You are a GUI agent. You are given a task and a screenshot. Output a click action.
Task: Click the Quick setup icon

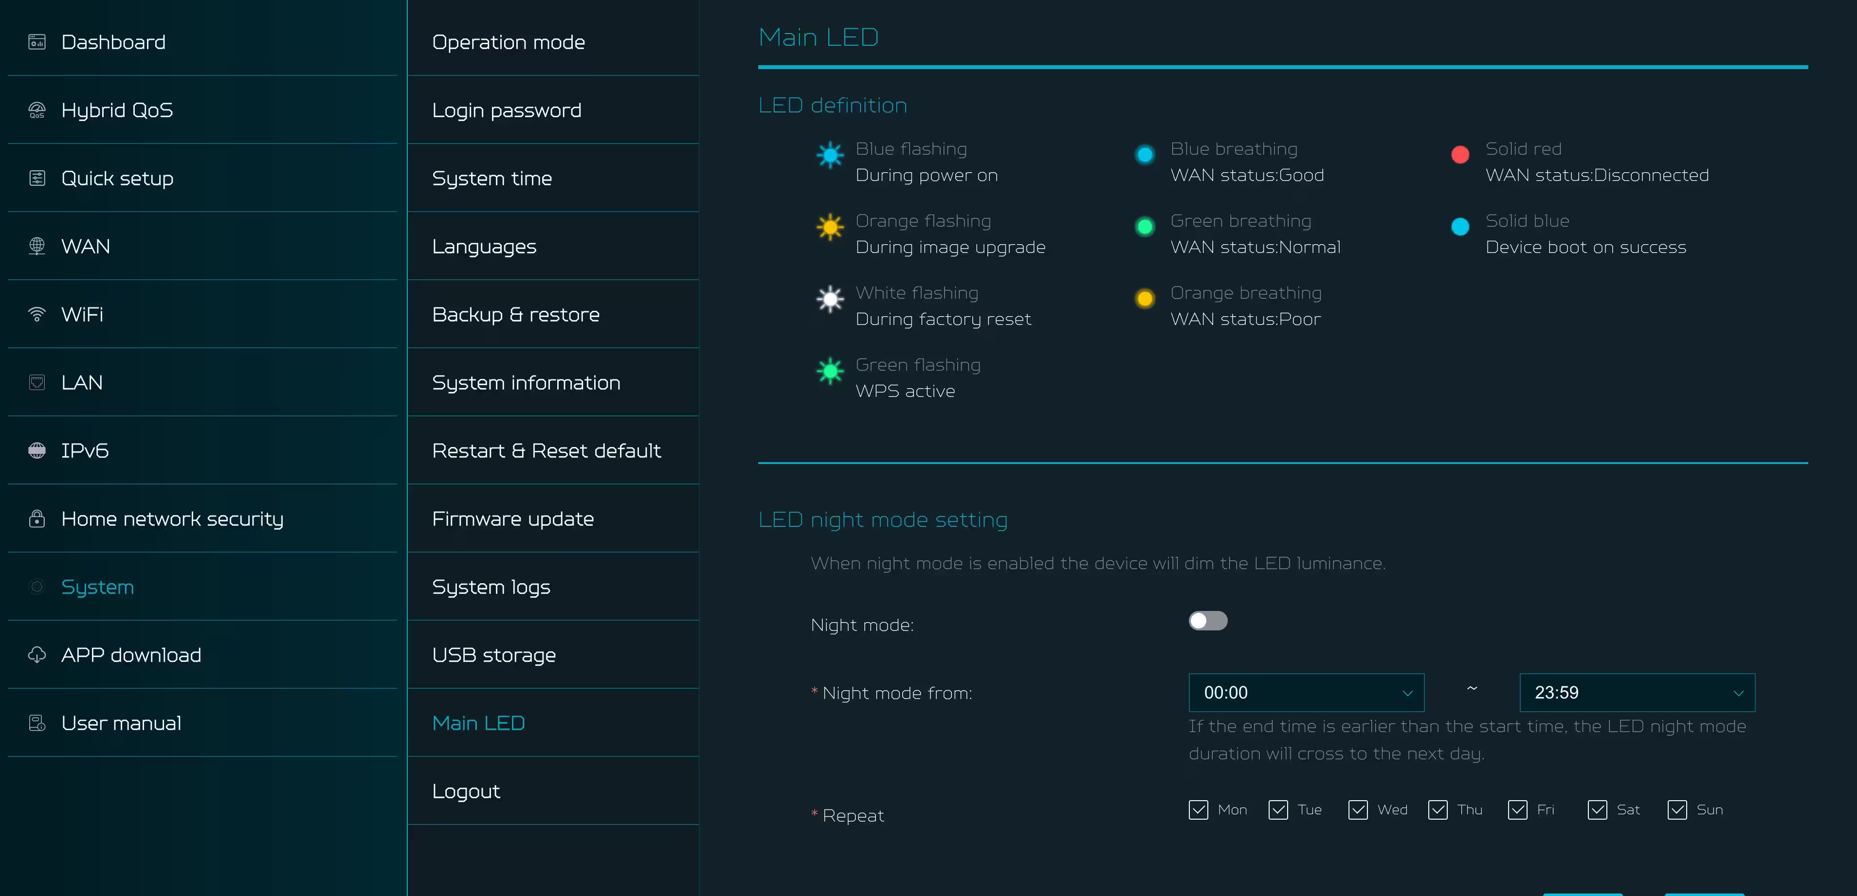[x=37, y=178]
